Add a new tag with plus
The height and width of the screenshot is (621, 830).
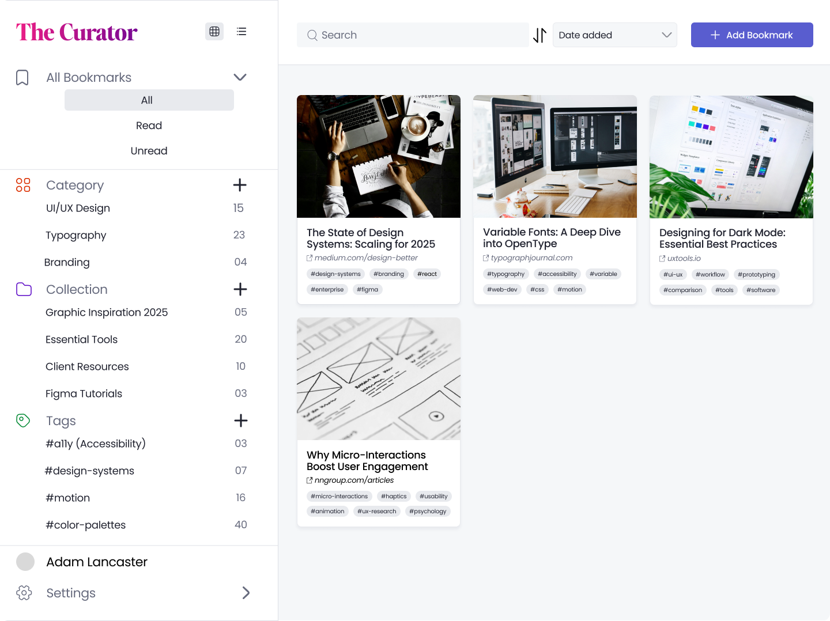tap(241, 421)
